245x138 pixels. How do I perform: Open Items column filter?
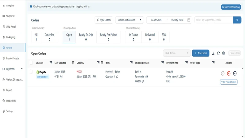tap(131, 63)
